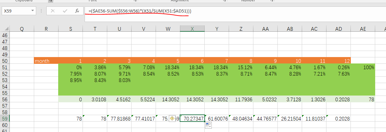Select column Q header
The image size is (386, 132).
(22, 29)
